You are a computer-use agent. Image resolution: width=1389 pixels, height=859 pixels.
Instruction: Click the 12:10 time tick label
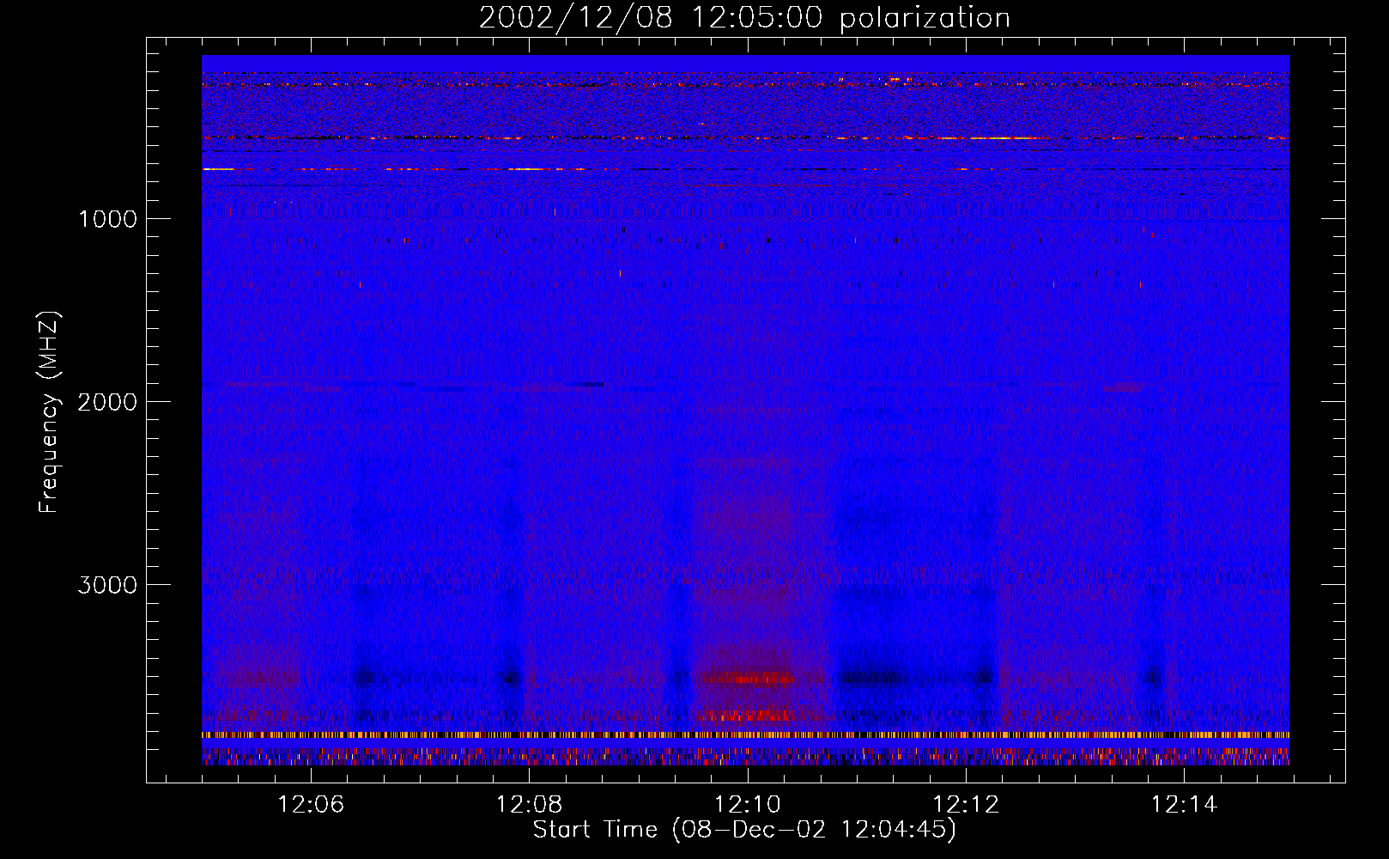[748, 805]
